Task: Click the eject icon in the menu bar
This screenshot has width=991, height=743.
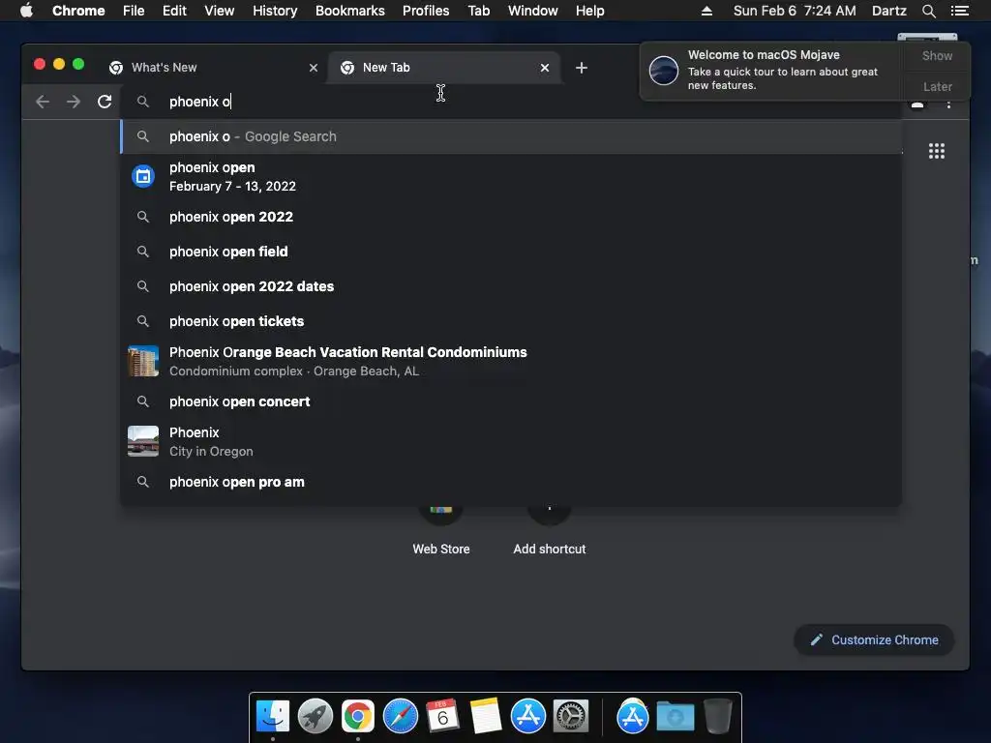Action: click(x=706, y=11)
